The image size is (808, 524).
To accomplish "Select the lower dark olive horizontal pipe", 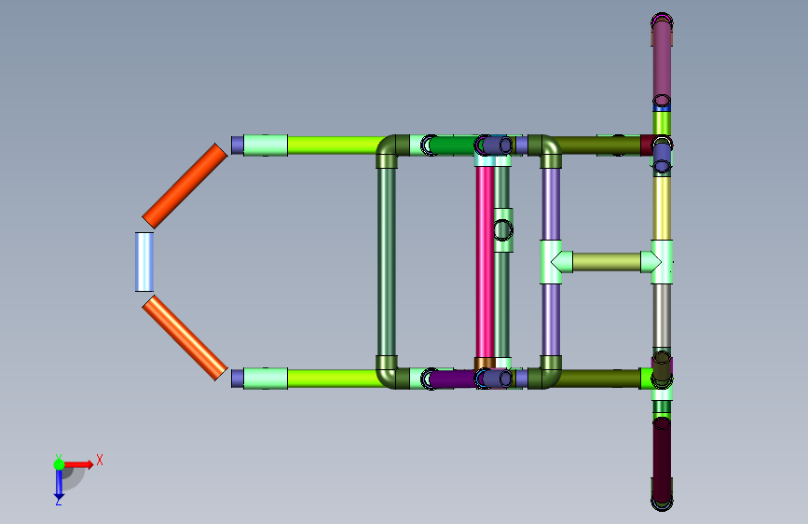I will (x=601, y=379).
